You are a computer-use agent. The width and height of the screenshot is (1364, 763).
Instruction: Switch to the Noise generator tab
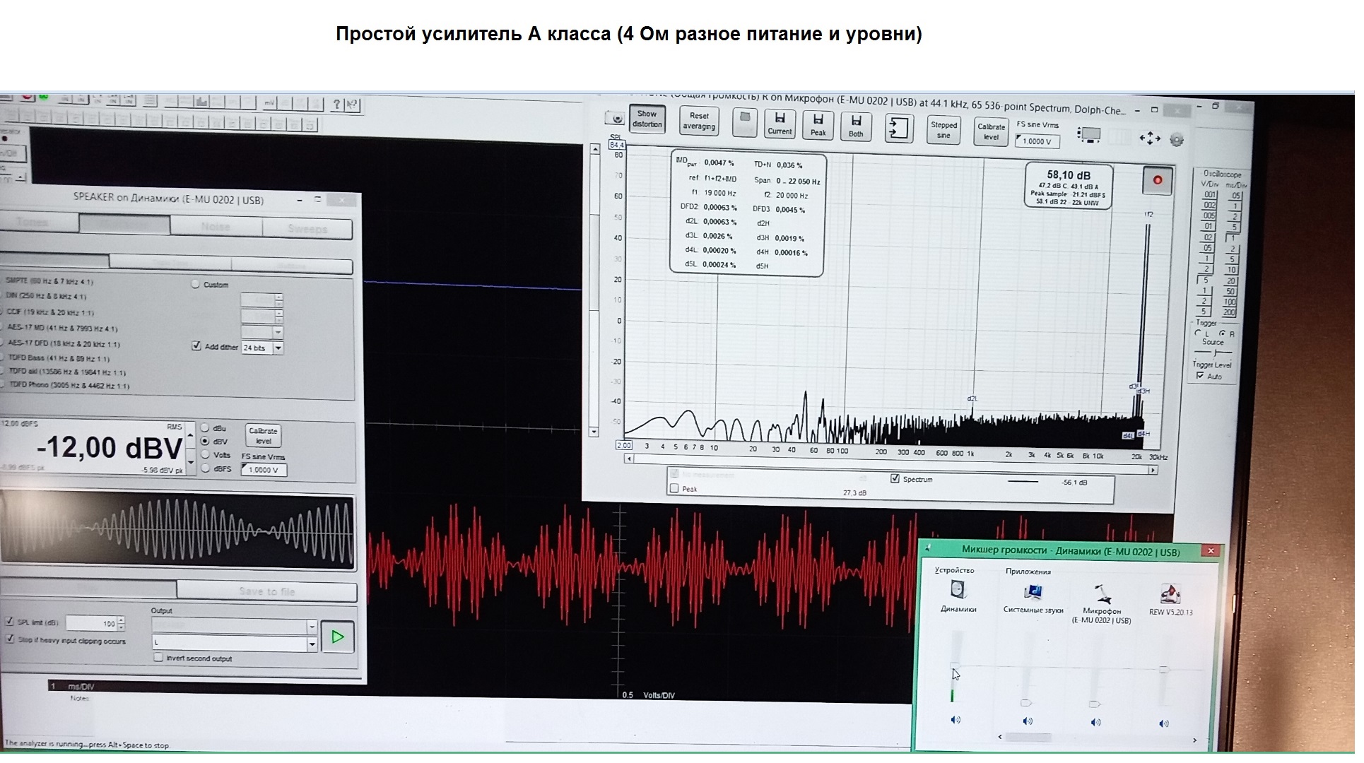216,225
